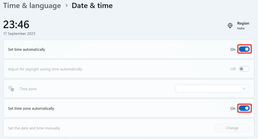Click the Set the date and time manually label
This screenshot has width=258, height=139.
point(34,128)
